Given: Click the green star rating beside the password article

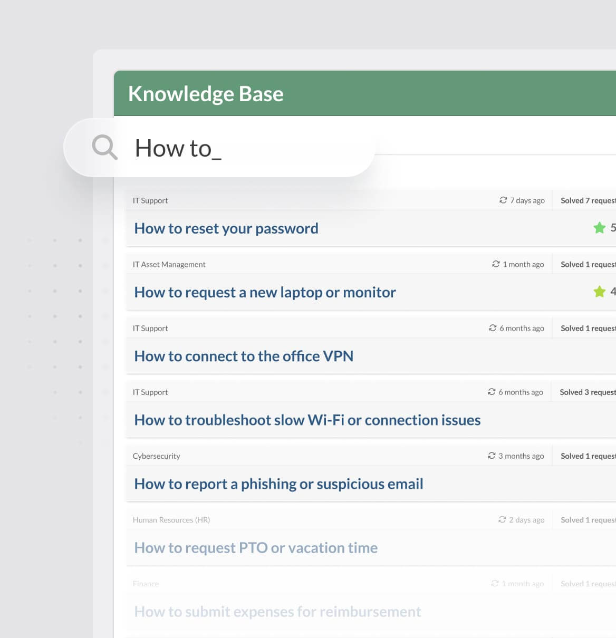Looking at the screenshot, I should tap(599, 228).
